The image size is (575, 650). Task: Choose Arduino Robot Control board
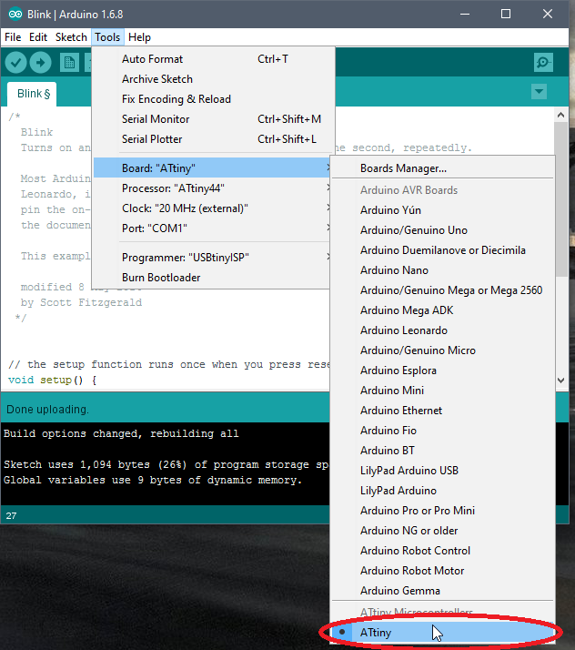click(x=443, y=551)
